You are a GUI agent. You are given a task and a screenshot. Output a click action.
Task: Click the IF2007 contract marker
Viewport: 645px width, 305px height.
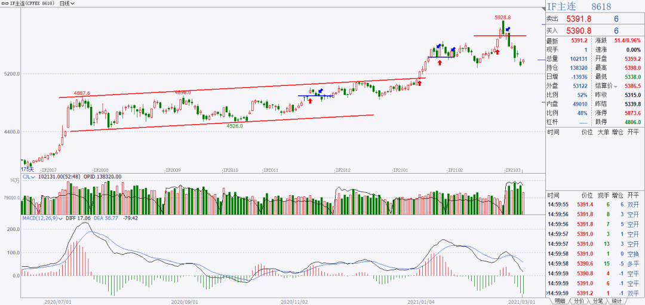48,170
